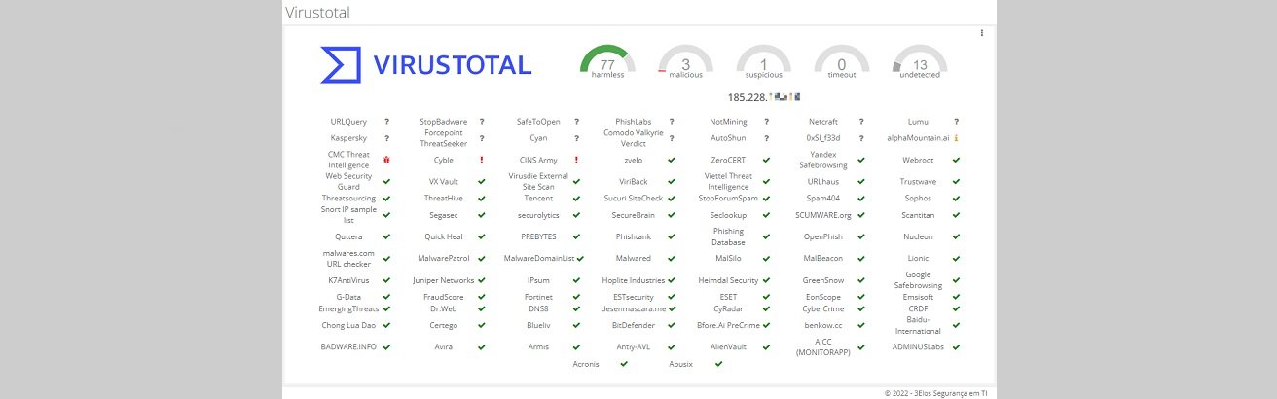
Task: Click the orange info icon beside alphaMountain.ai
Action: (956, 138)
